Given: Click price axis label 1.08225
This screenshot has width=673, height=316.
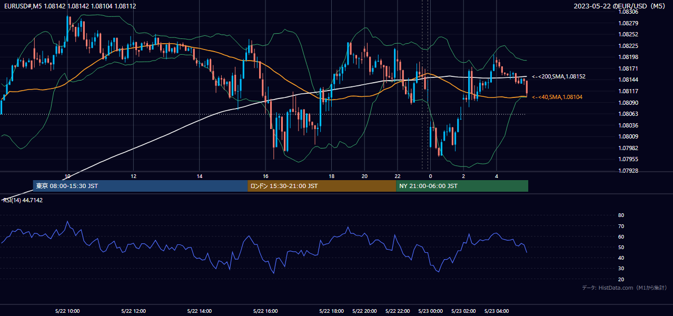Looking at the screenshot, I should pos(628,46).
